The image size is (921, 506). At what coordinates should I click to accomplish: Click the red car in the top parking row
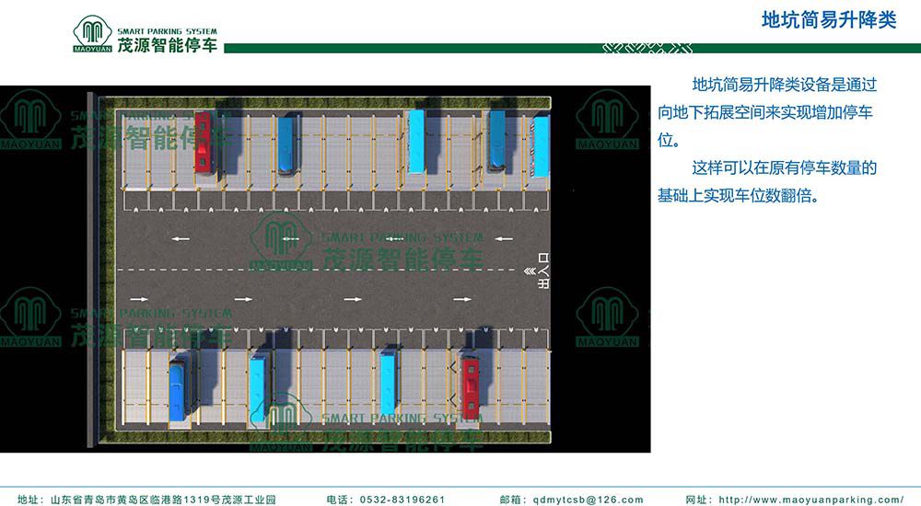[203, 142]
